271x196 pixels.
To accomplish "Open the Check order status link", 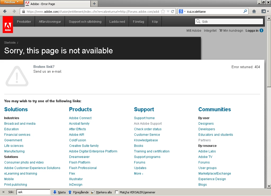I will (148, 129).
